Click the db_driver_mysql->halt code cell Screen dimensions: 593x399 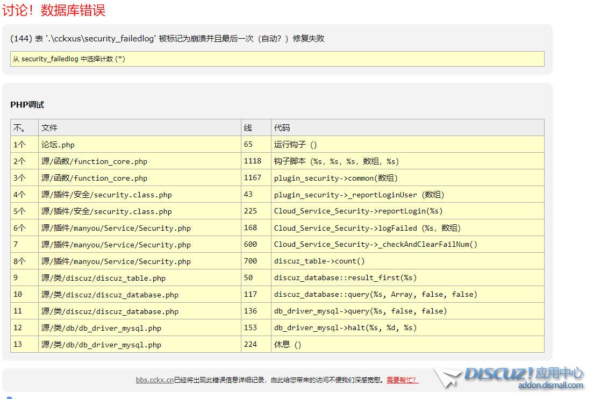click(x=345, y=328)
